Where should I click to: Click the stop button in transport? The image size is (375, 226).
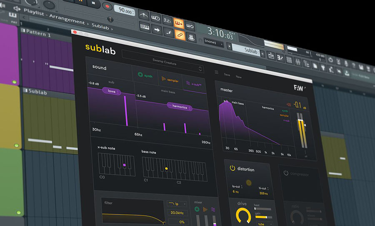pos(93,3)
